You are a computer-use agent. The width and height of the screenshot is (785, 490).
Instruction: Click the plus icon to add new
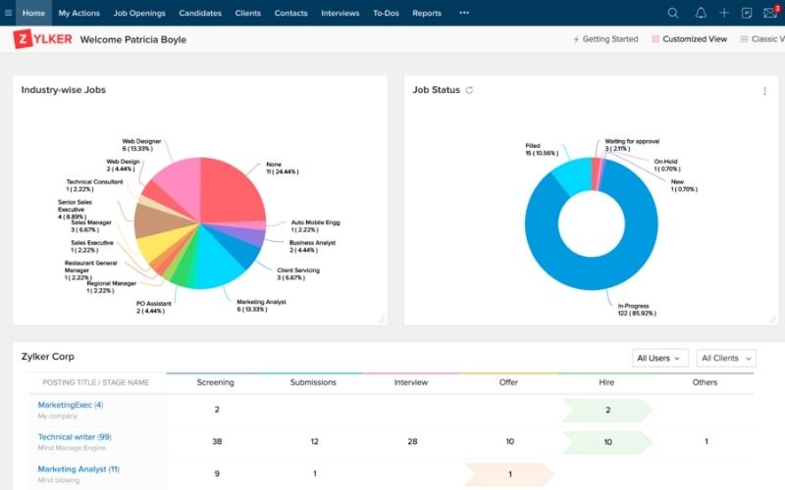point(724,13)
